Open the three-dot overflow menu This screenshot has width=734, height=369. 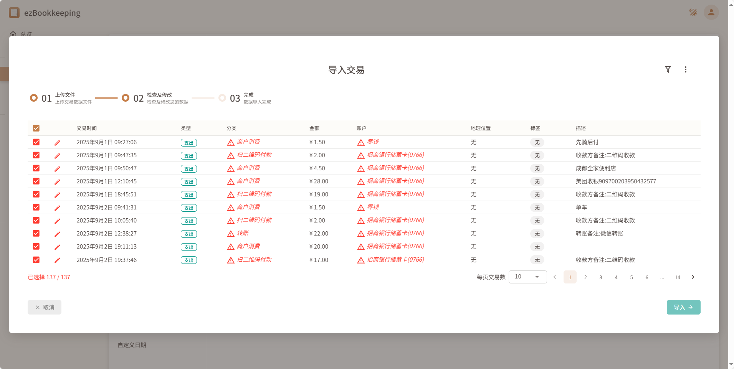686,69
